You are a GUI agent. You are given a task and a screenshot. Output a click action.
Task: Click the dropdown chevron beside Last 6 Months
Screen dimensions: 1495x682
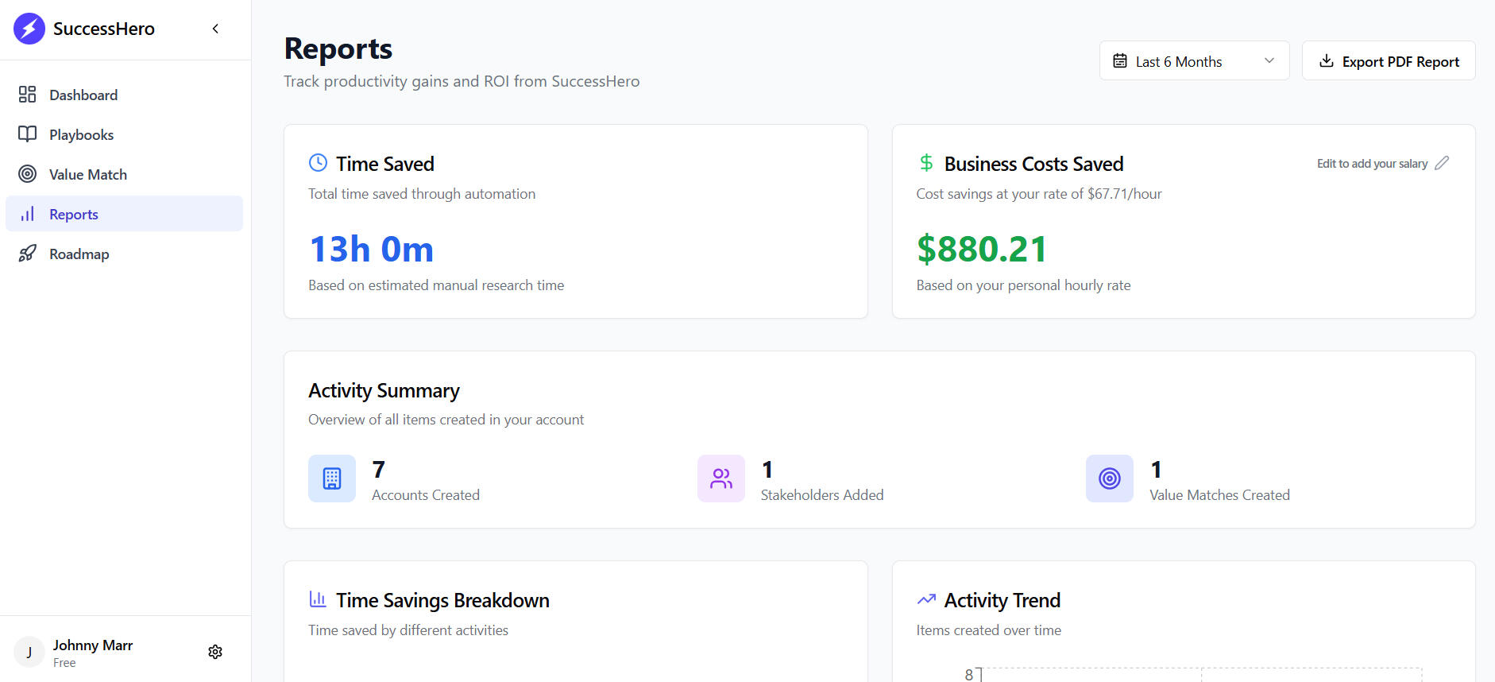[1269, 61]
